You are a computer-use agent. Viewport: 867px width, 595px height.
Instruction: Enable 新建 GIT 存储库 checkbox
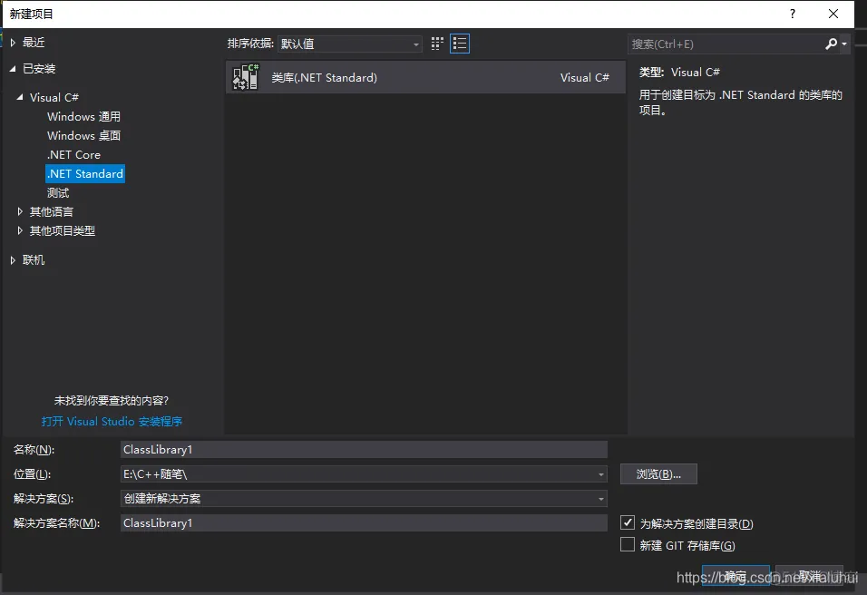627,545
